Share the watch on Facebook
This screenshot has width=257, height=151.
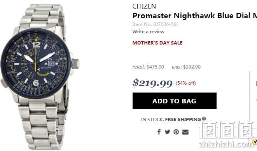pos(159,132)
